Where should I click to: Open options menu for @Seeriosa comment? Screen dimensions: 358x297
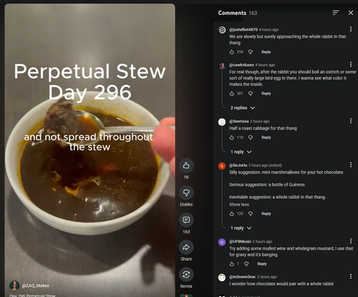click(x=351, y=121)
